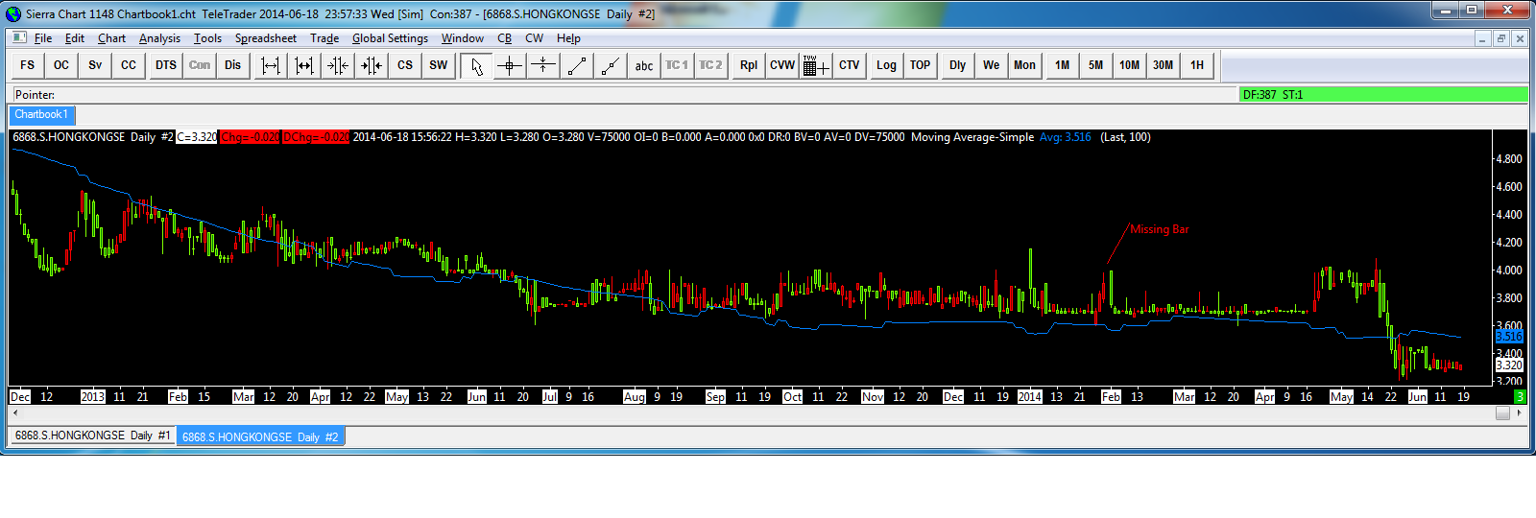The height and width of the screenshot is (518, 1536).
Task: Open the Edit menu
Action: tap(75, 38)
